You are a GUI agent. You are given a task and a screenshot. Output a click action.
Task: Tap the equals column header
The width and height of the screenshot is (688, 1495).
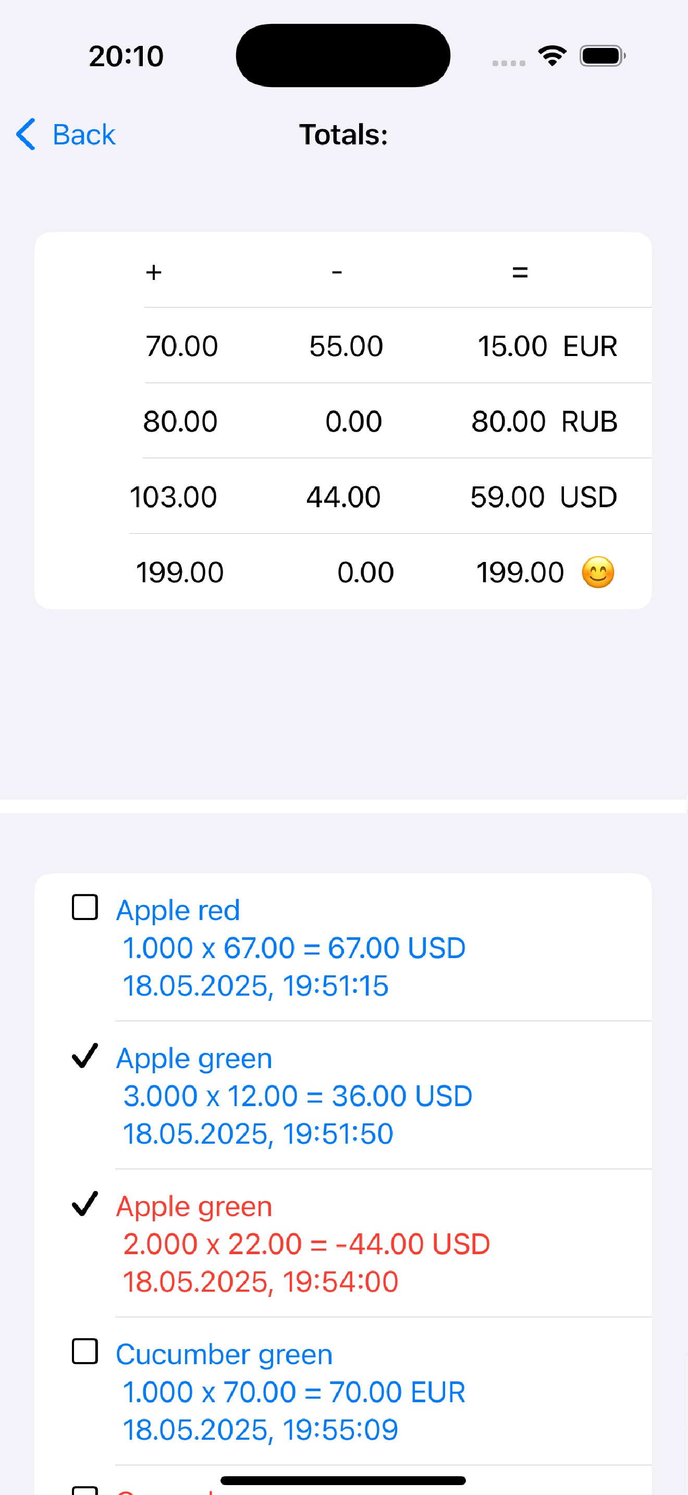point(520,272)
